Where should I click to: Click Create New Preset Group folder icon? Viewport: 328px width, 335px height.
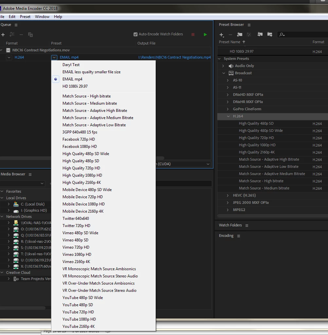(240, 34)
